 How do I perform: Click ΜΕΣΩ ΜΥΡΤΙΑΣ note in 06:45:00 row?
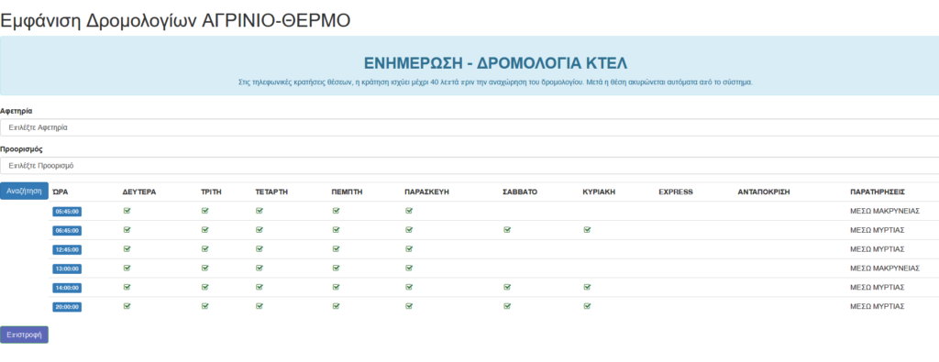tap(877, 230)
